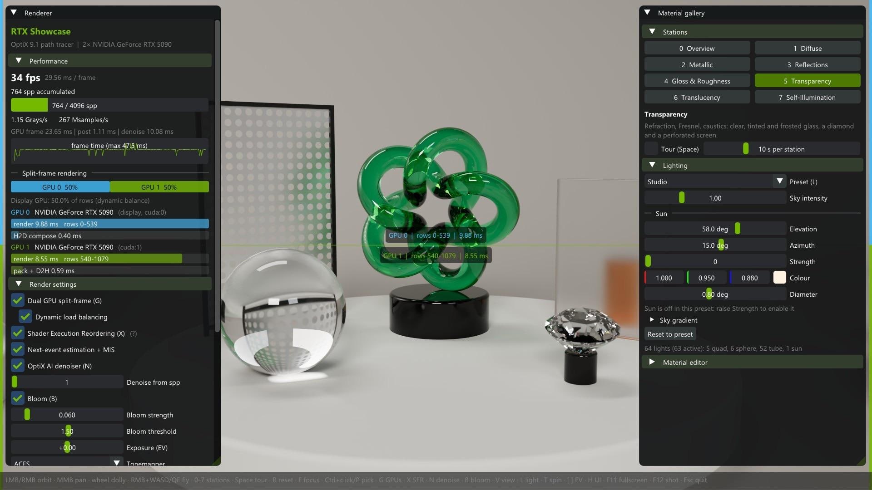Collapse the Renderer panel triangle
This screenshot has width=872, height=490.
click(14, 13)
